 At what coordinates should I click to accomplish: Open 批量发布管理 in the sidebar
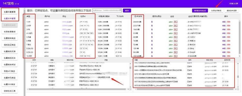point(10,18)
